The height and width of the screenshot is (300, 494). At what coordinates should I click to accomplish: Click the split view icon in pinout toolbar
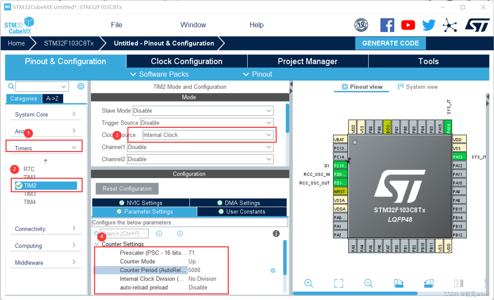click(459, 283)
